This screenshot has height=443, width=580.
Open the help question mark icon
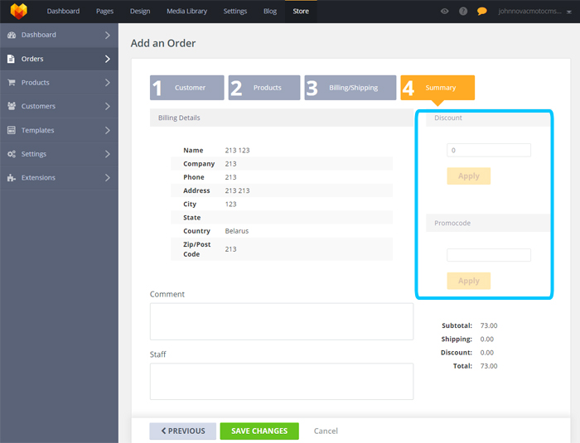tap(463, 11)
